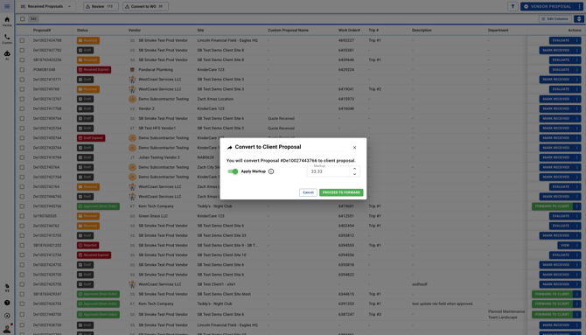Click Approved status badge for De10027443766
This screenshot has width=586, height=335.
click(x=98, y=206)
